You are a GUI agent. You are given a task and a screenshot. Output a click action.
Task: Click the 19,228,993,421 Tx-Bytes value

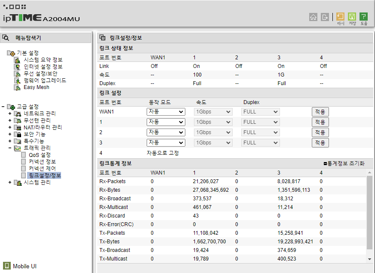(x=295, y=242)
